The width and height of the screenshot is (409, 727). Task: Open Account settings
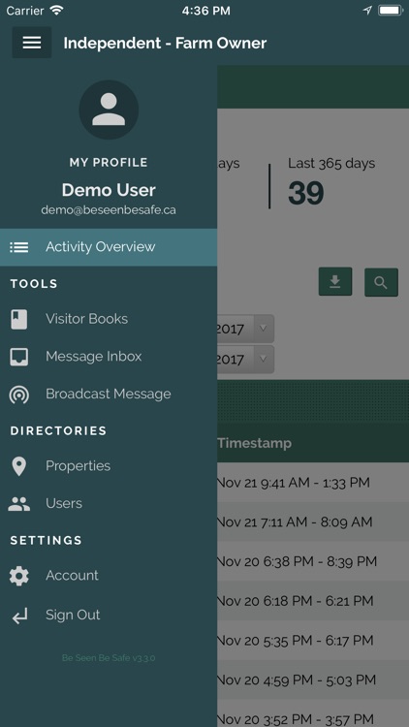click(x=109, y=576)
